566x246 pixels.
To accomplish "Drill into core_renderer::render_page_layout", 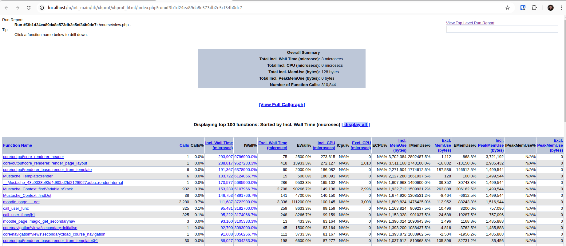I will click(45, 163).
